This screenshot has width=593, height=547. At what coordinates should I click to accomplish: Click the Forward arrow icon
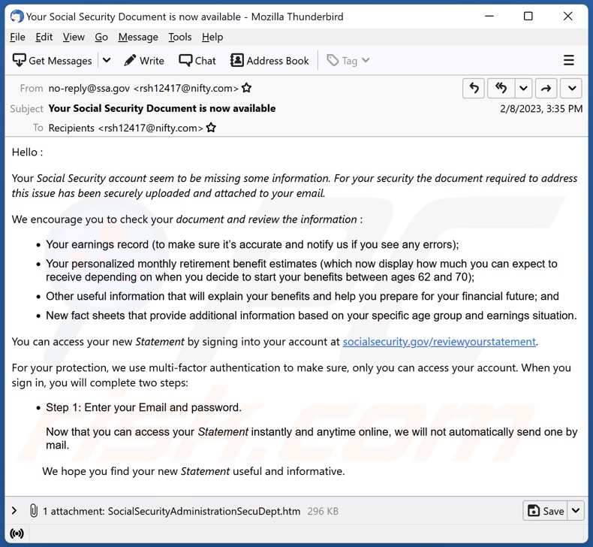tap(546, 89)
